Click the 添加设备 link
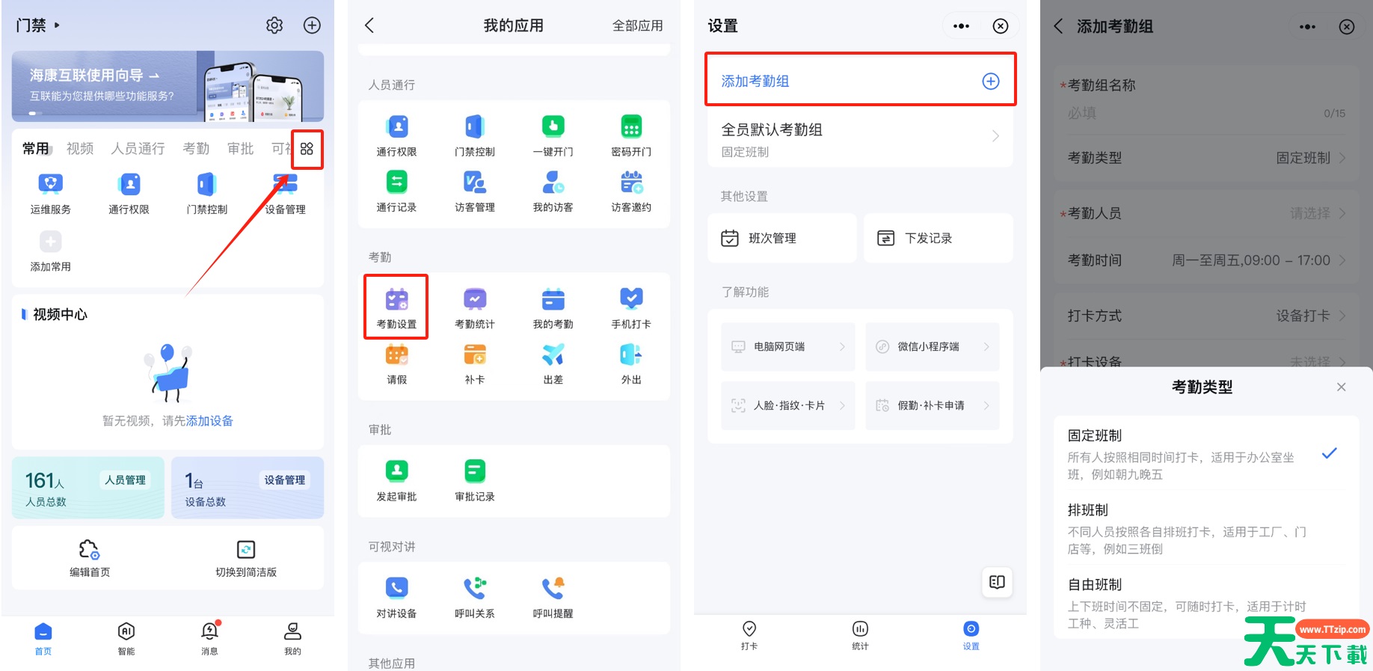 tap(209, 421)
